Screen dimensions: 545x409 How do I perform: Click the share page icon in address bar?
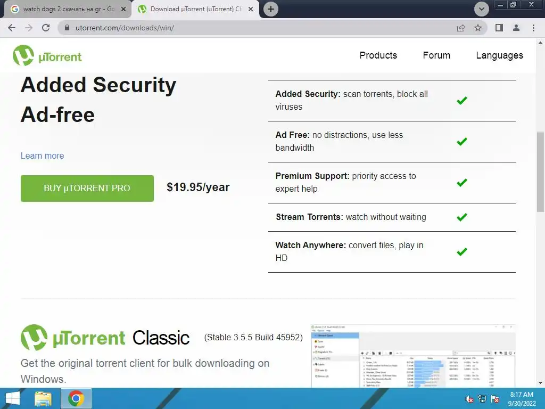pyautogui.click(x=461, y=28)
